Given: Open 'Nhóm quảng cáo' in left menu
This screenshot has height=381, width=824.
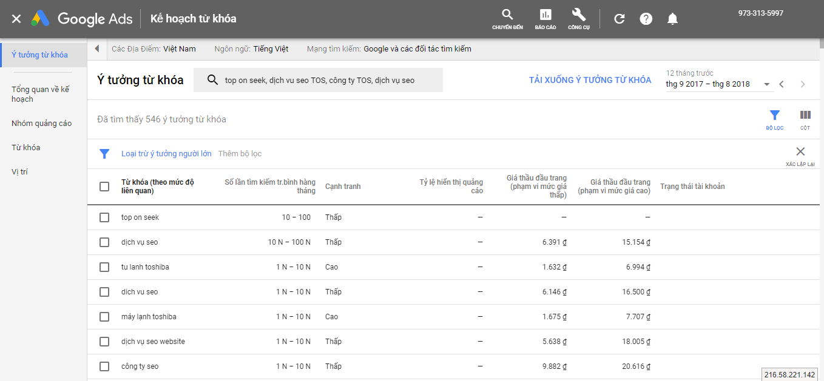Looking at the screenshot, I should (x=41, y=124).
